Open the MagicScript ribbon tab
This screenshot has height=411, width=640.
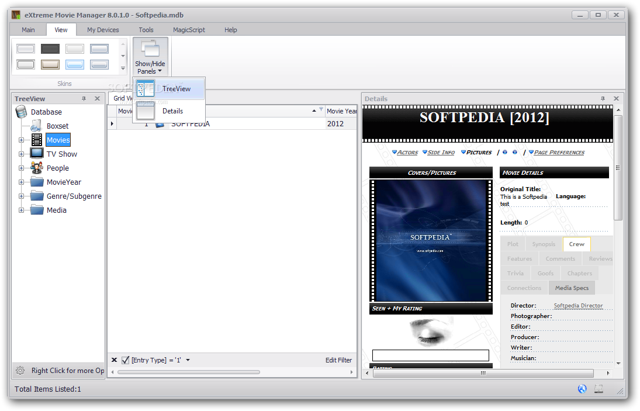pyautogui.click(x=189, y=30)
